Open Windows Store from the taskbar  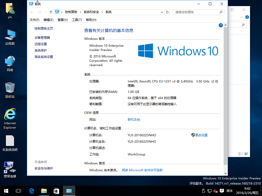pos(57,191)
